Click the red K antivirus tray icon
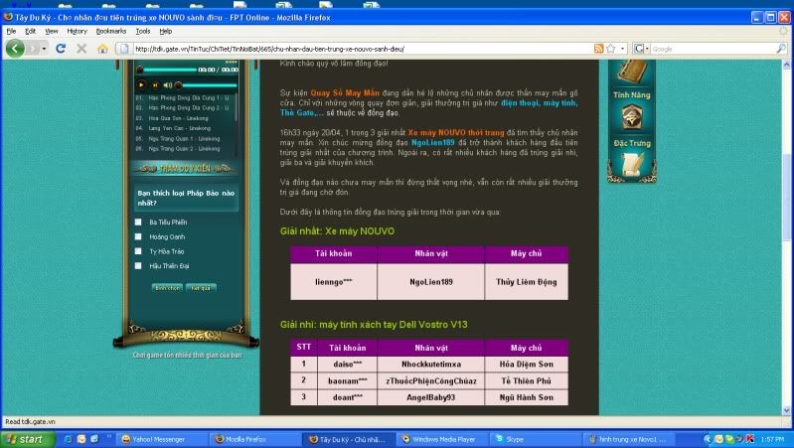Viewport: 794px width, 448px height. coord(750,439)
